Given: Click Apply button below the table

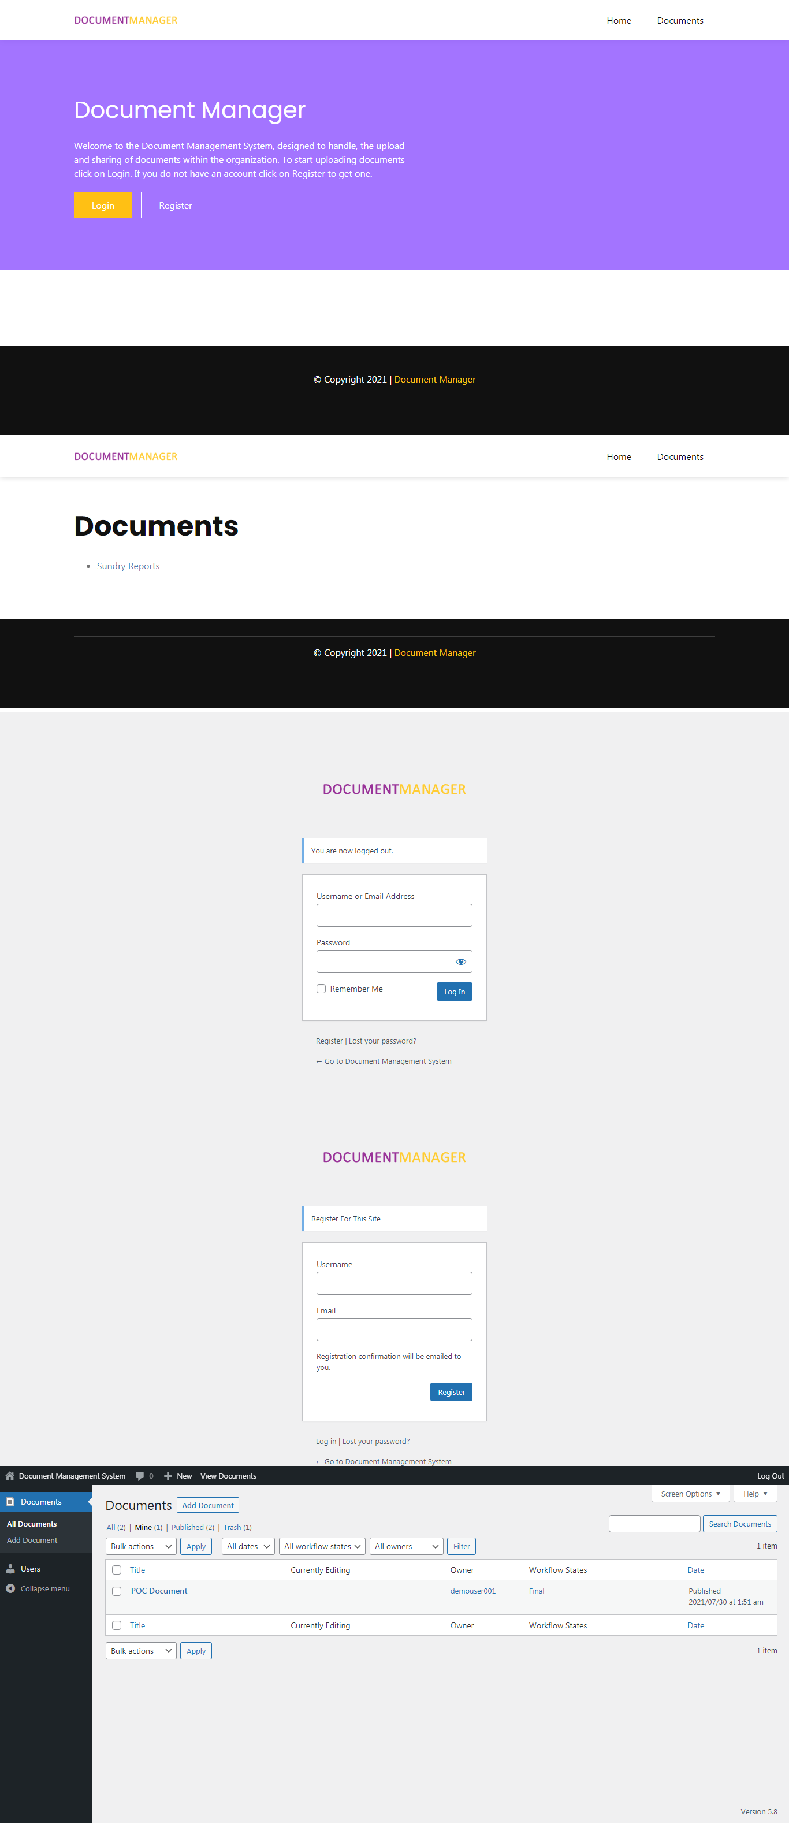Looking at the screenshot, I should click(x=196, y=1651).
